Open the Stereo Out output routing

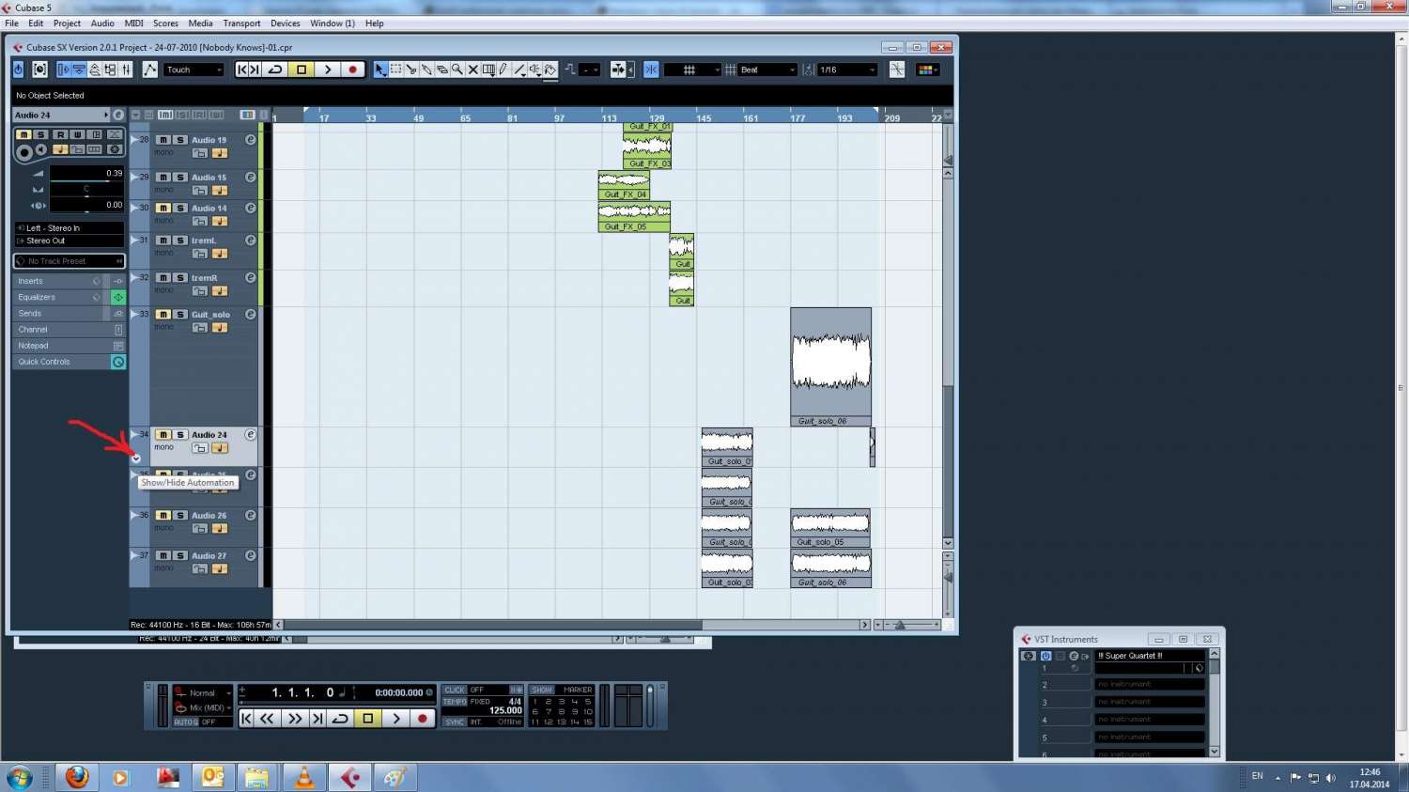click(x=69, y=241)
